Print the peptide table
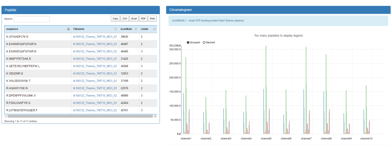The height and width of the screenshot is (147, 391). coord(152,19)
